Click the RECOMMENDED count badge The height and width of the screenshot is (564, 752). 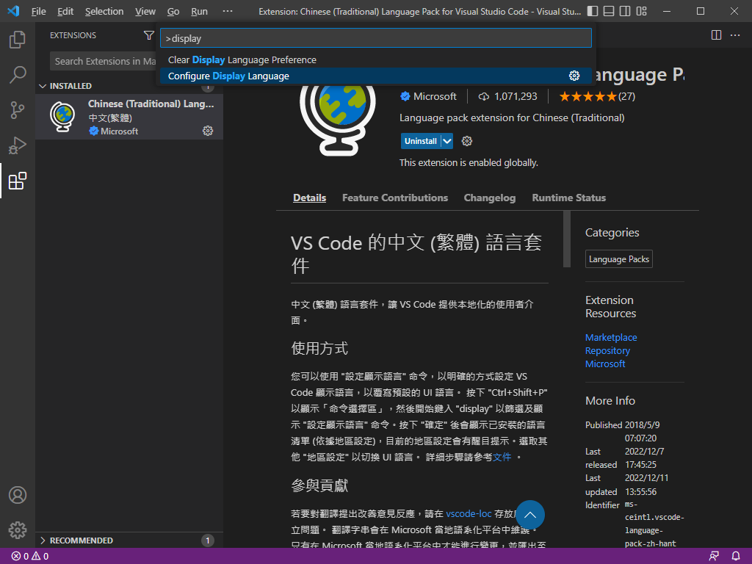[208, 540]
